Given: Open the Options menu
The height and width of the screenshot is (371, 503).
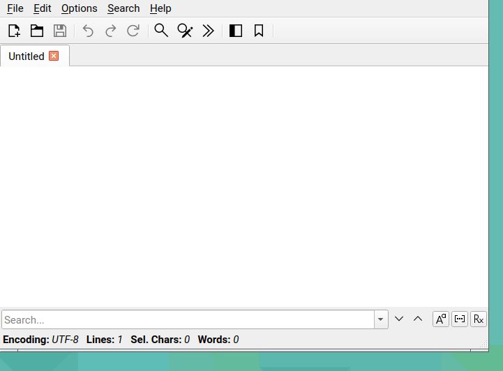Looking at the screenshot, I should click(79, 8).
